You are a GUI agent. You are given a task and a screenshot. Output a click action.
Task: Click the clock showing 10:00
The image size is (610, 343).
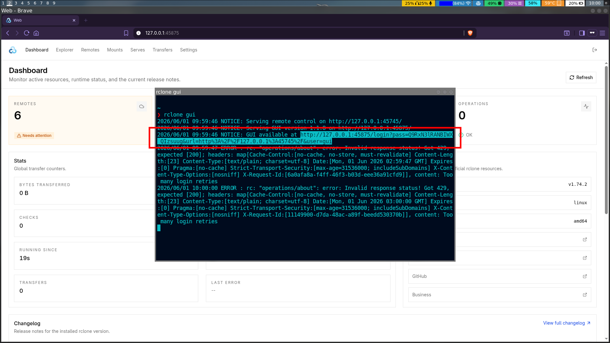pos(595,3)
